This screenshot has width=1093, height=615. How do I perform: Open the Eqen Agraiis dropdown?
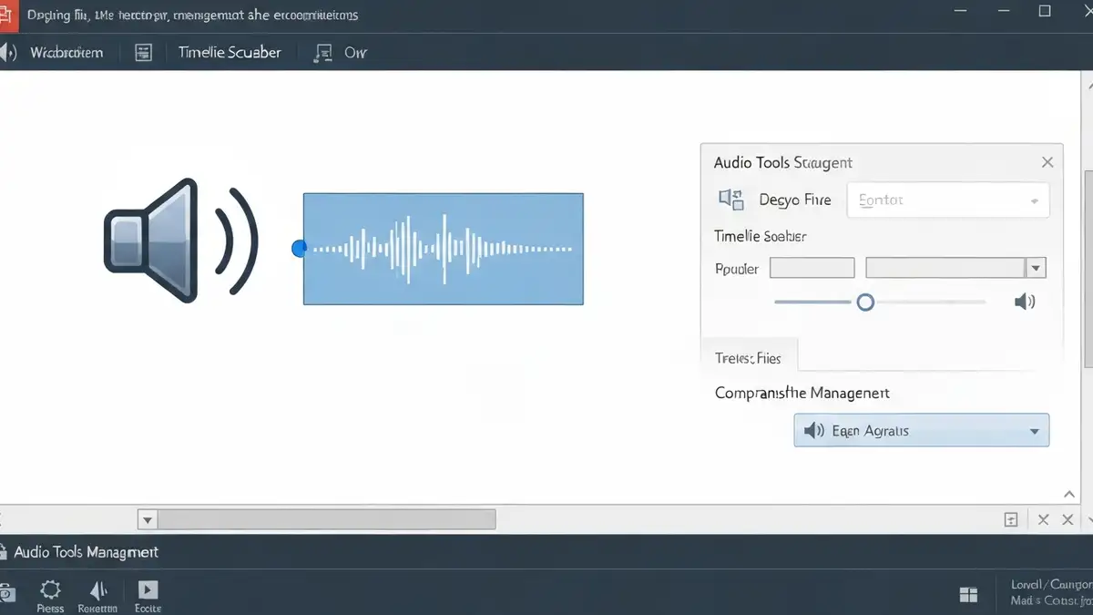click(x=922, y=431)
